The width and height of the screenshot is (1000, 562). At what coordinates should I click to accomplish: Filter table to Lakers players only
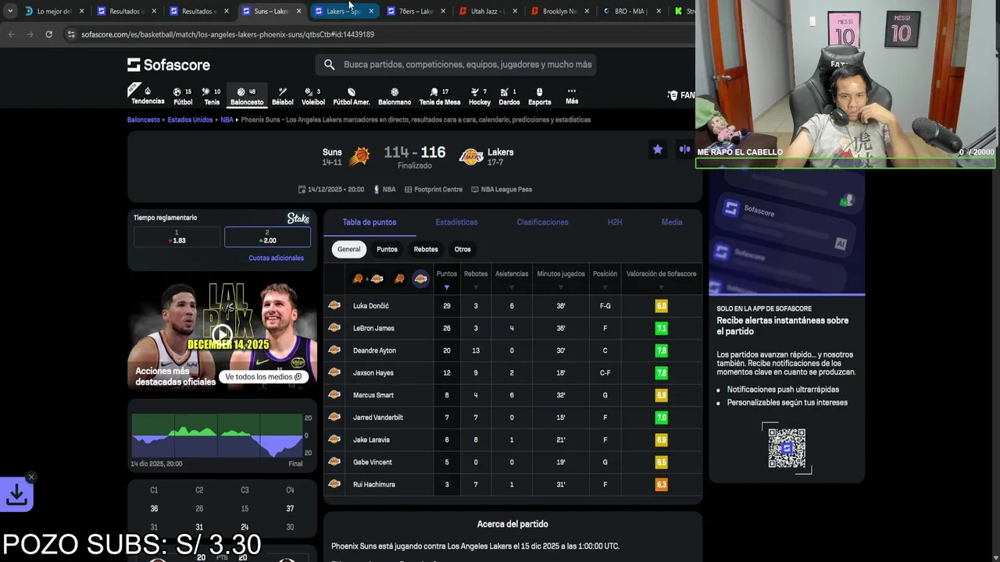420,279
